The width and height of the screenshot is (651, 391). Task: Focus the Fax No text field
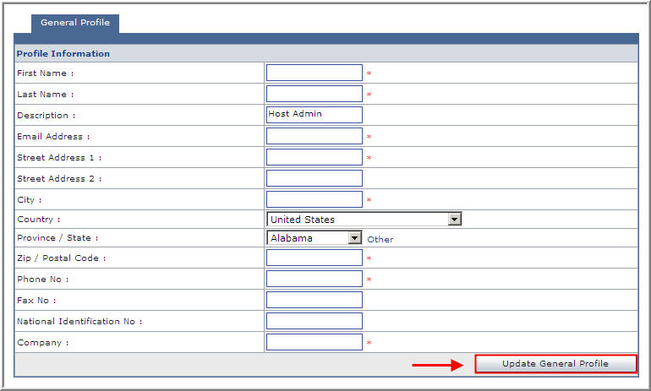click(x=314, y=300)
